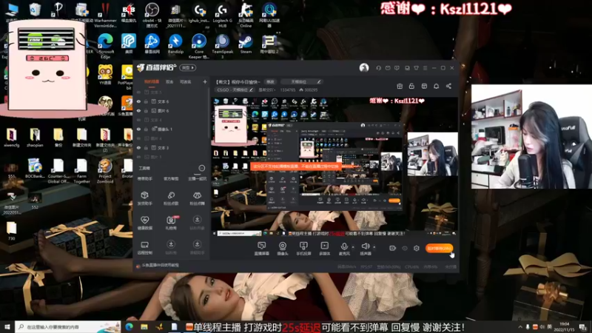
Task: Toggle visibility eye of layer 文本 3
Action: pyautogui.click(x=138, y=147)
